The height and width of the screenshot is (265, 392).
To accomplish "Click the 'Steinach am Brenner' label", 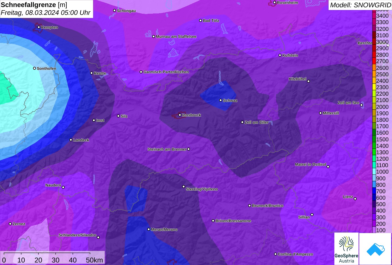I will coord(167,149).
